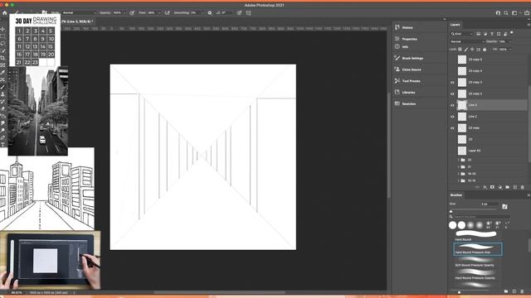Viewport: 531px width, 298px height.
Task: Click the Delete layer trash icon
Action: [x=522, y=187]
